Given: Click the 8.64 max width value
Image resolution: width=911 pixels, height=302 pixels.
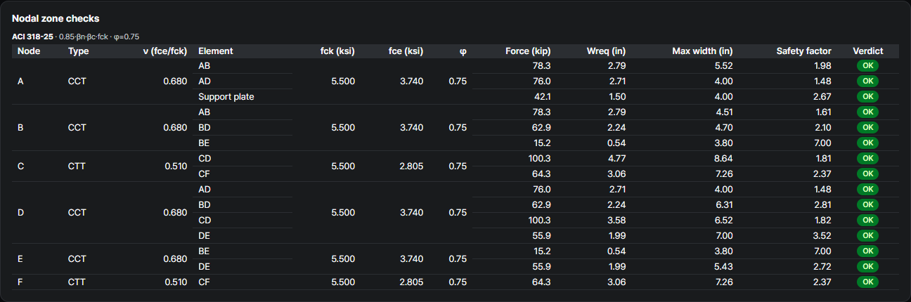Looking at the screenshot, I should point(723,159).
